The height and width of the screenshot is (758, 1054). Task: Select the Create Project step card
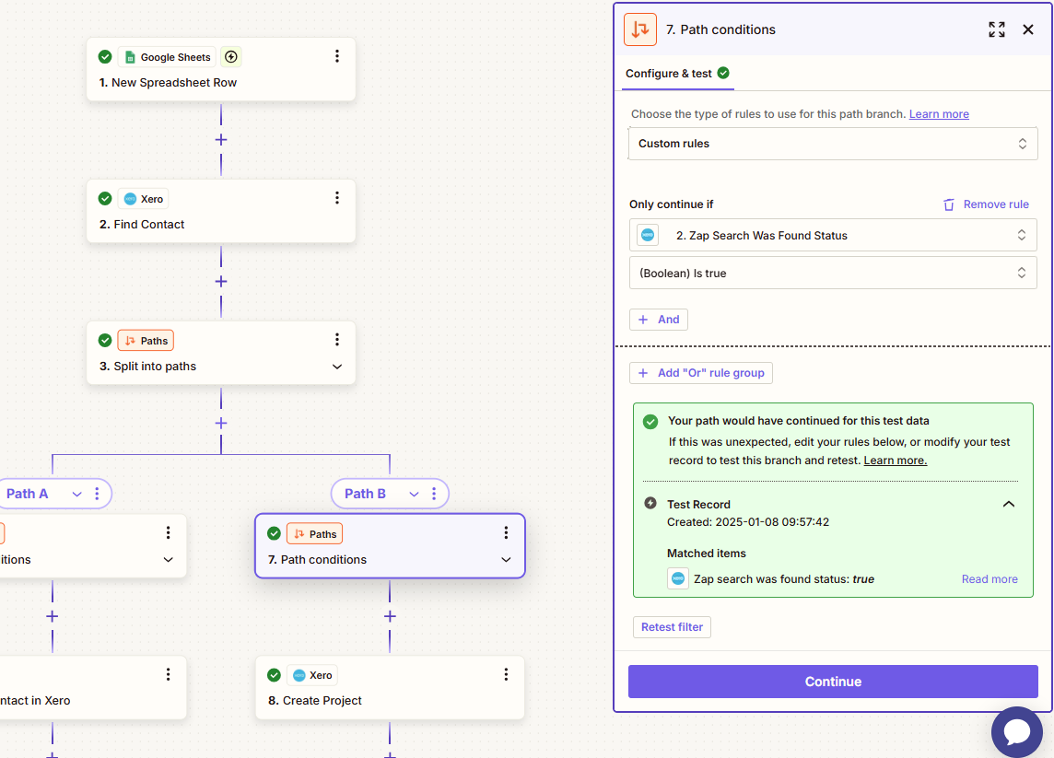point(390,688)
